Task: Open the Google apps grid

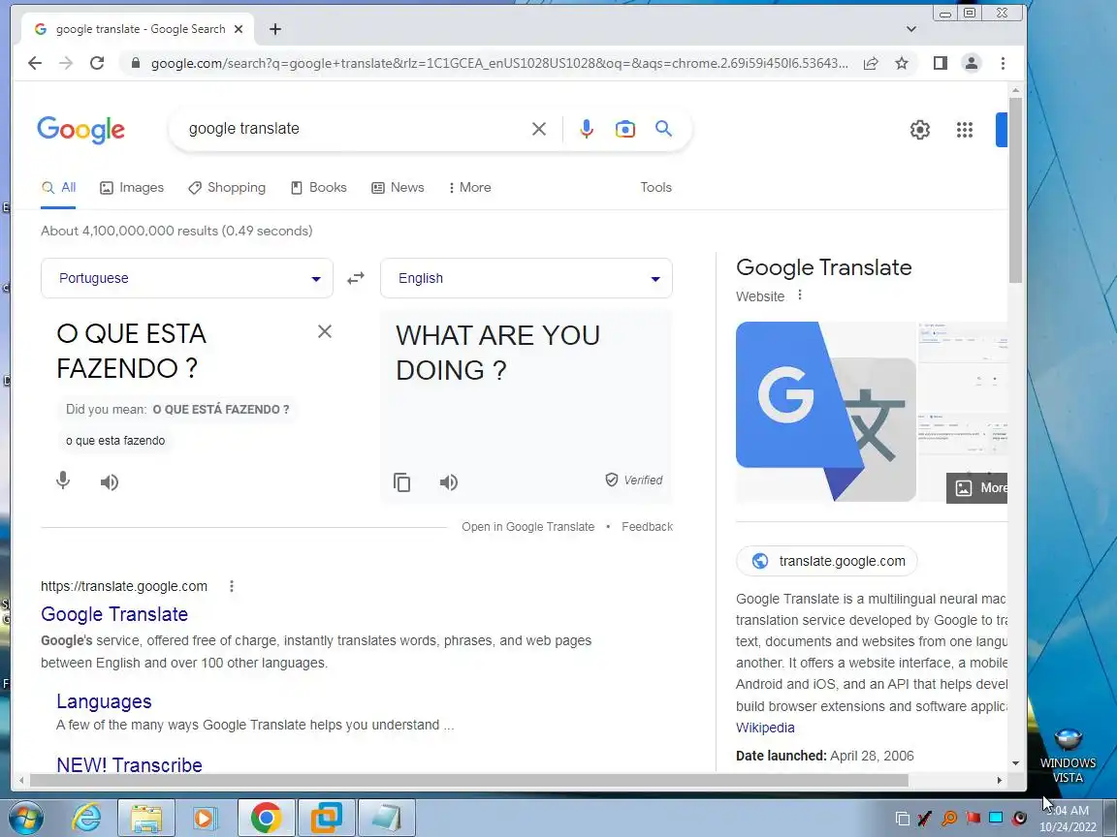Action: pos(965,130)
